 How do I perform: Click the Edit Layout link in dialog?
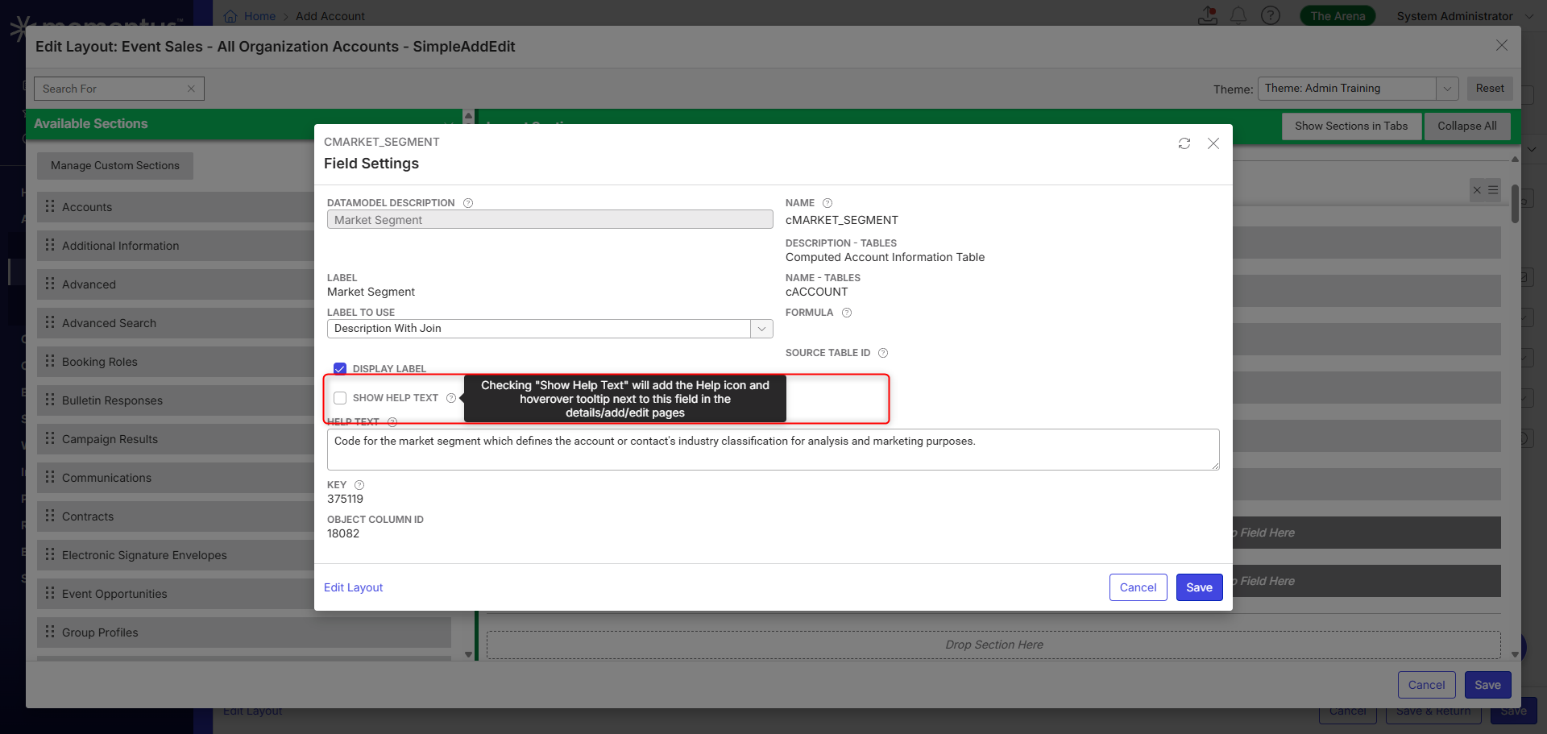pos(353,587)
